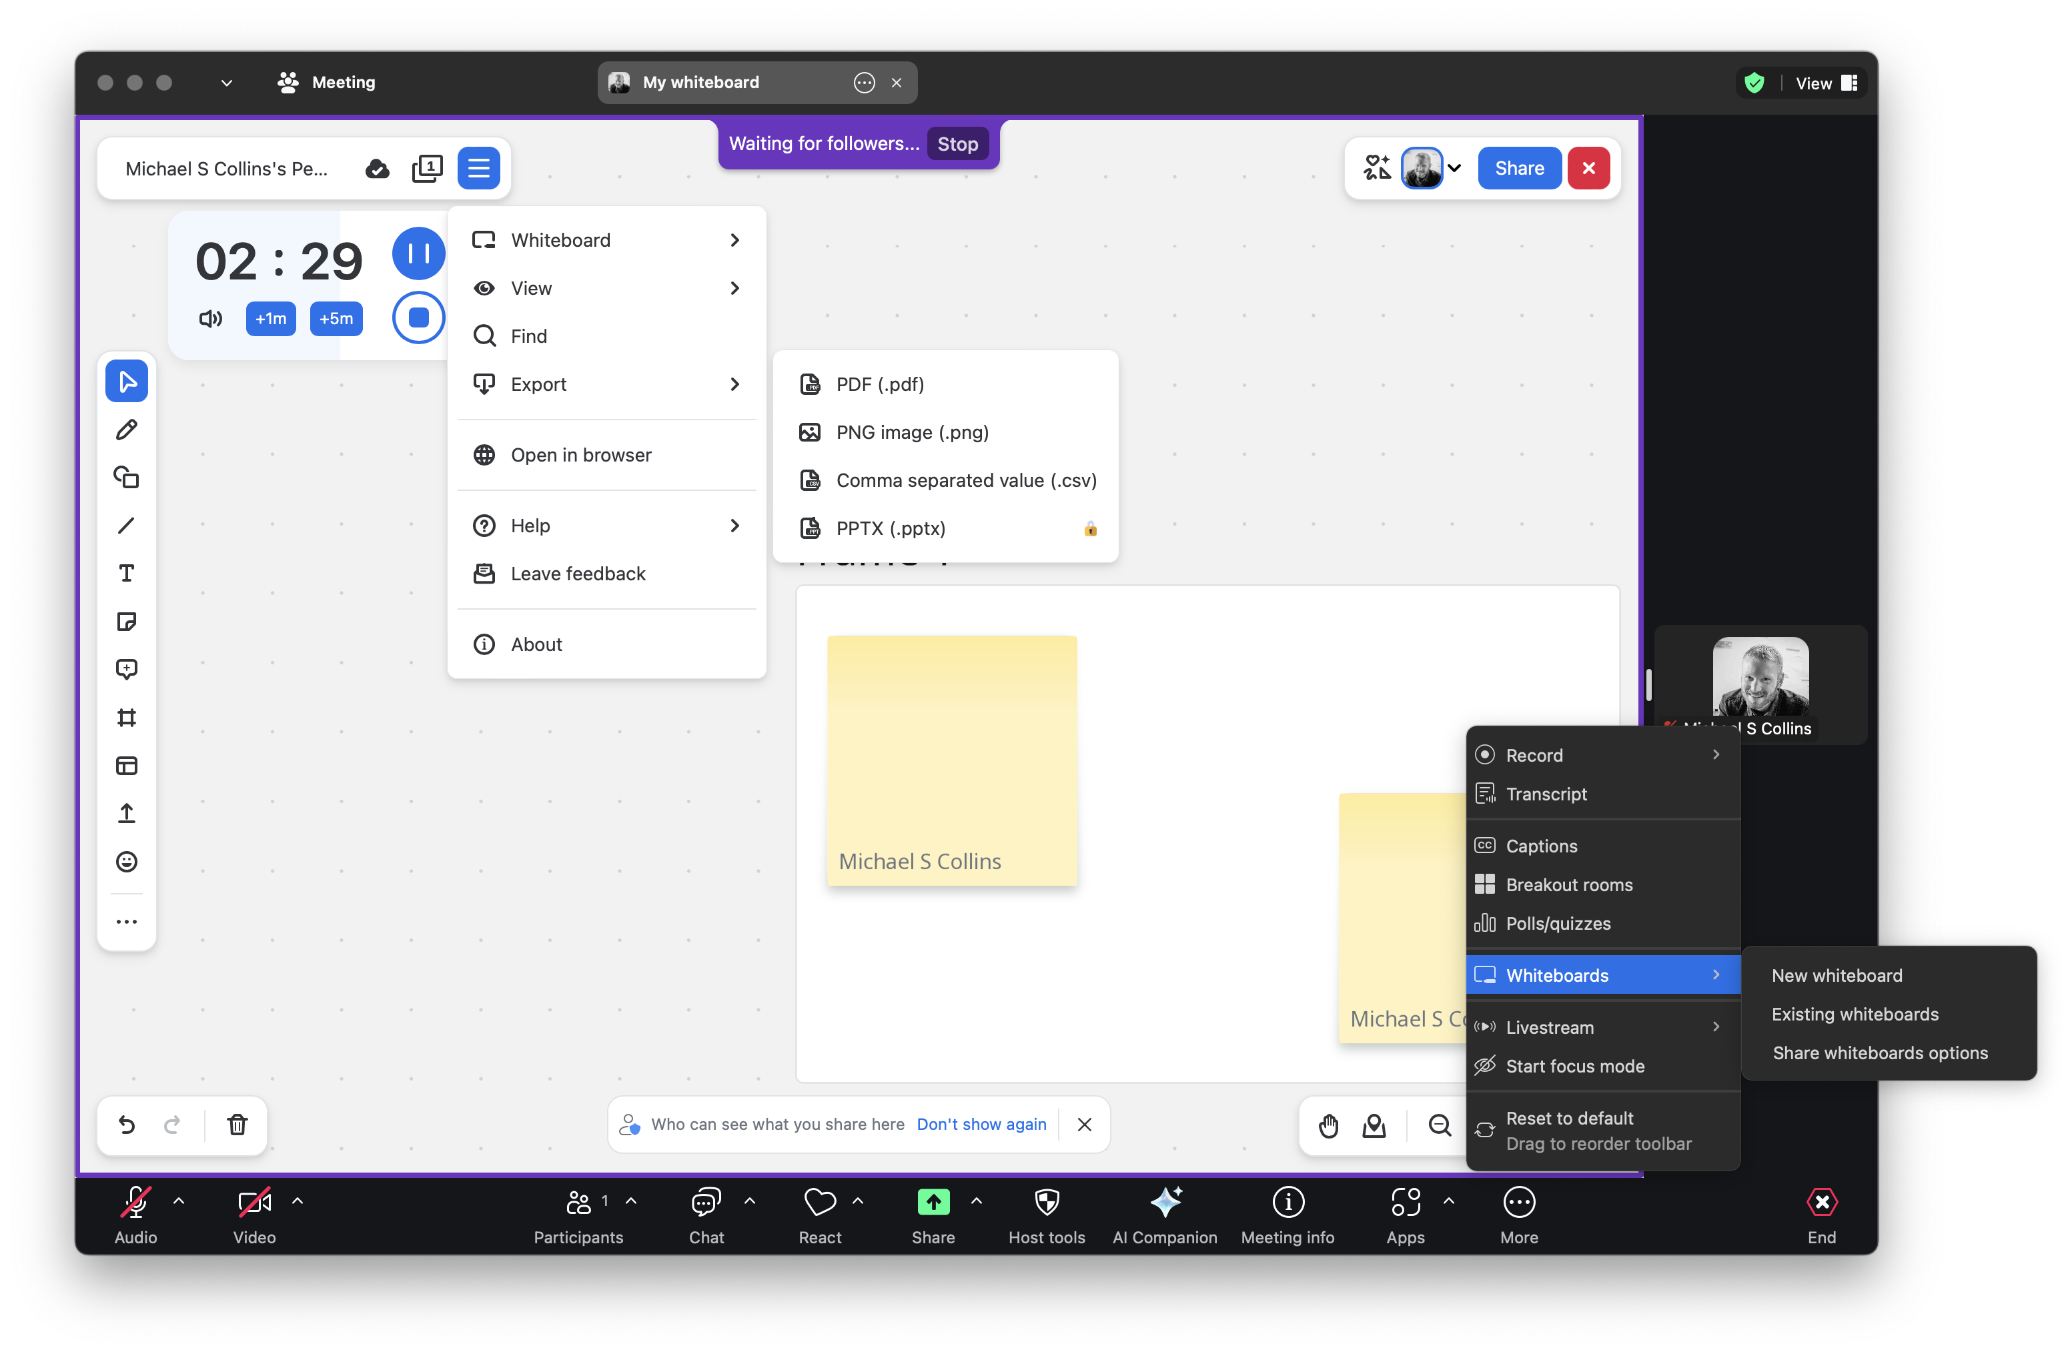Select the left Michael S Collins sticky note

coord(951,761)
